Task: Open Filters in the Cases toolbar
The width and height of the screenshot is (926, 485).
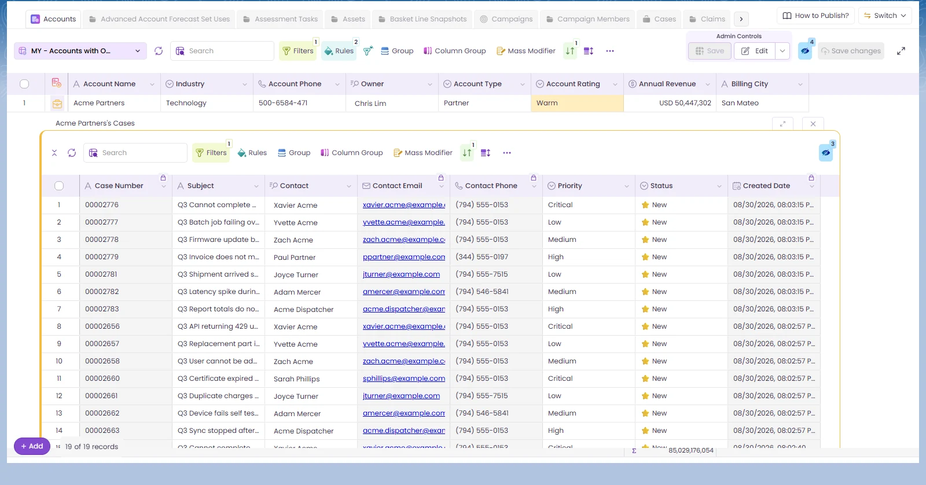Action: [211, 153]
